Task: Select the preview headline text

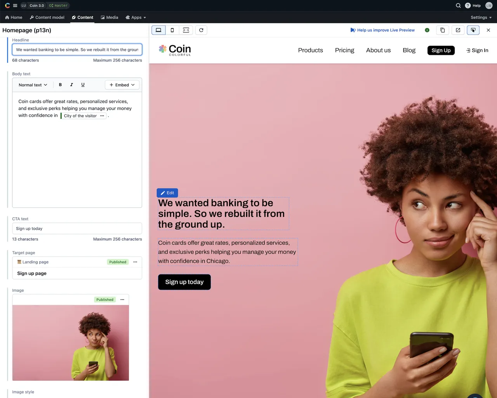Action: click(223, 214)
